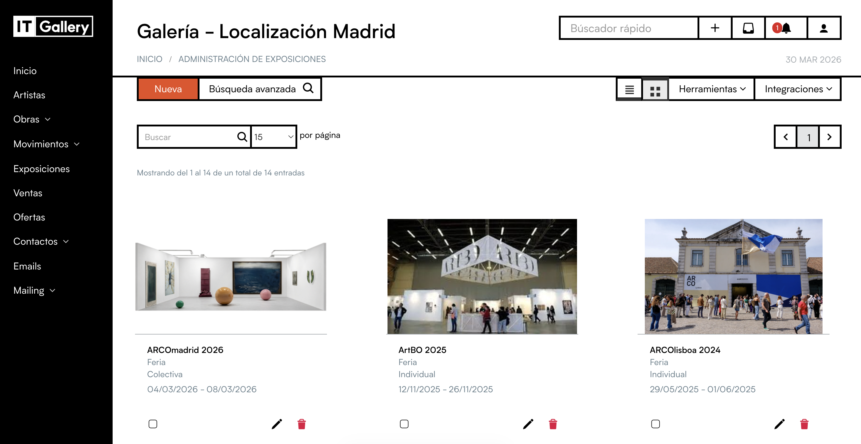Open the 15 per page selector
This screenshot has height=444, width=861.
(x=273, y=137)
